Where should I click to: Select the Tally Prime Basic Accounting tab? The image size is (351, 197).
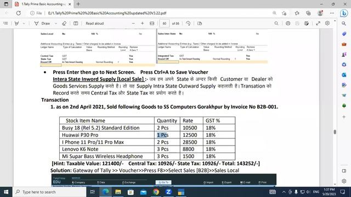pos(43,4)
